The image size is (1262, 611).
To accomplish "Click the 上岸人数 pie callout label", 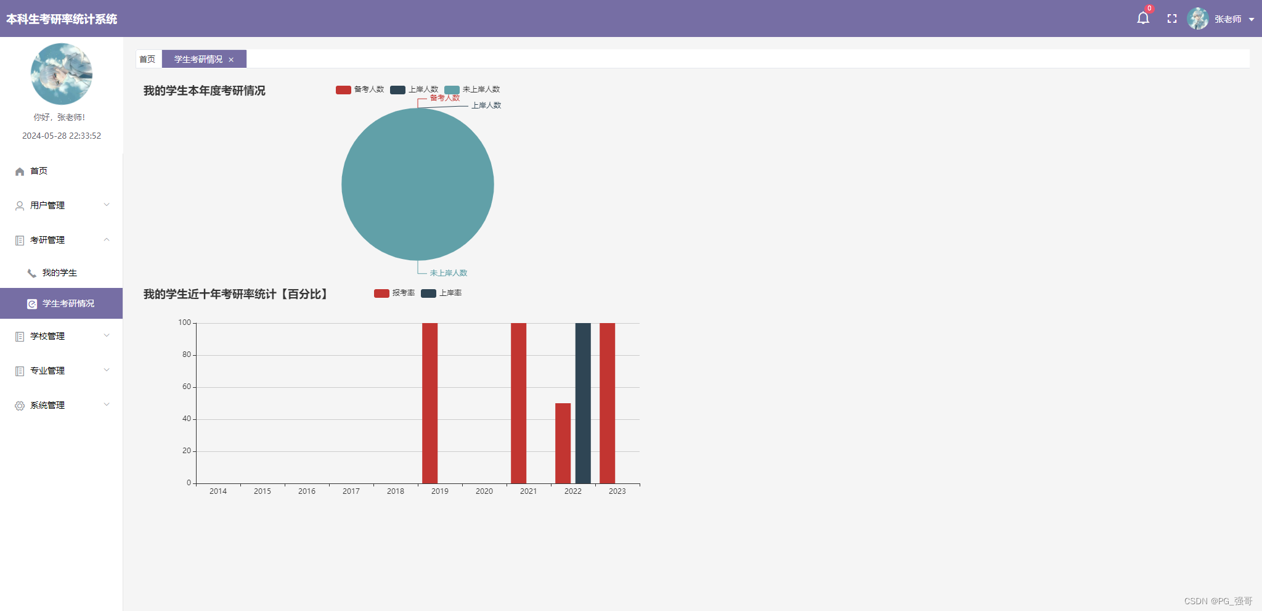I will [486, 105].
